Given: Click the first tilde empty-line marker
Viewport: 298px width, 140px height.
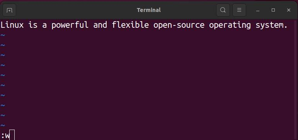Looking at the screenshot, I should click(3, 35).
